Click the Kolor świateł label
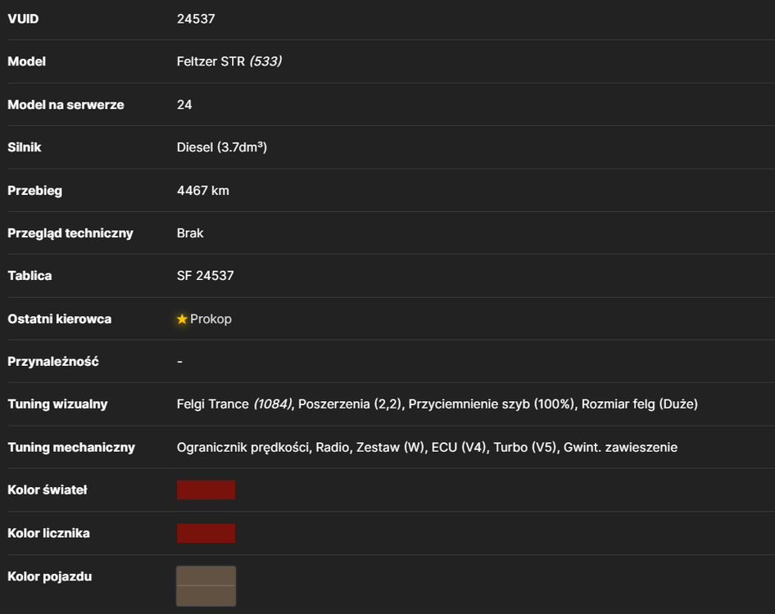The image size is (775, 614). [x=48, y=490]
